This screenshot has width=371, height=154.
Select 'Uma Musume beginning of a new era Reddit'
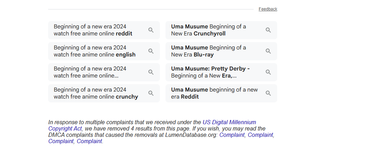[x=221, y=93]
